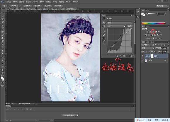Clip the Curves adjustment to the layer below
This screenshot has height=122, width=170.
[x=117, y=56]
